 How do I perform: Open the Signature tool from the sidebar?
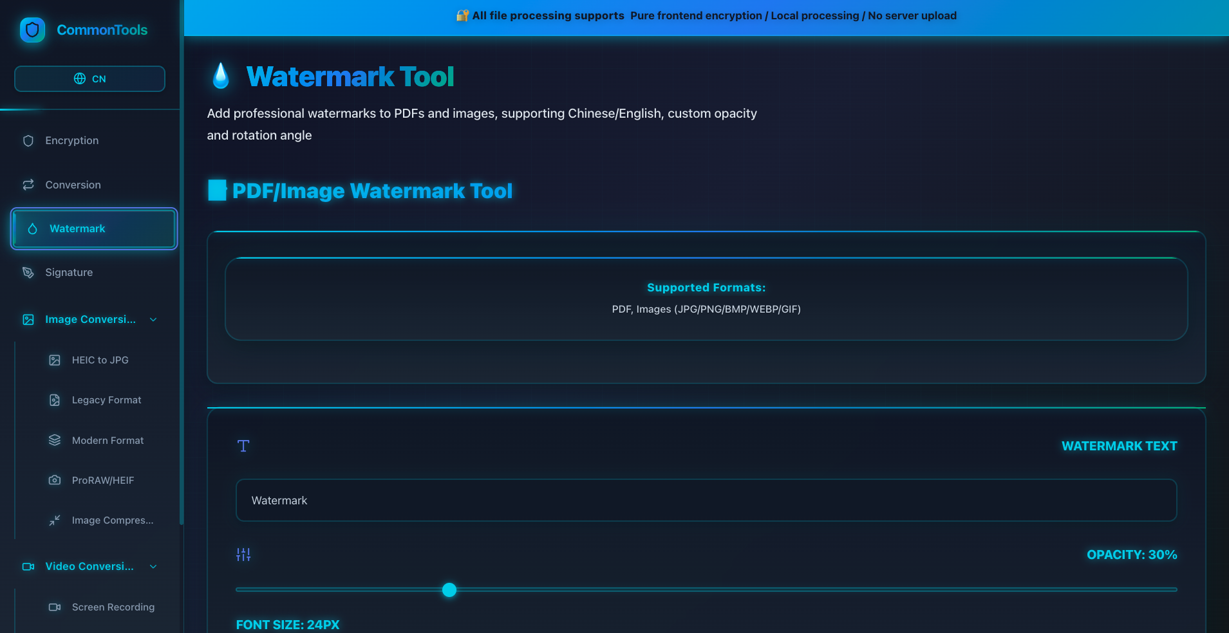tap(68, 272)
